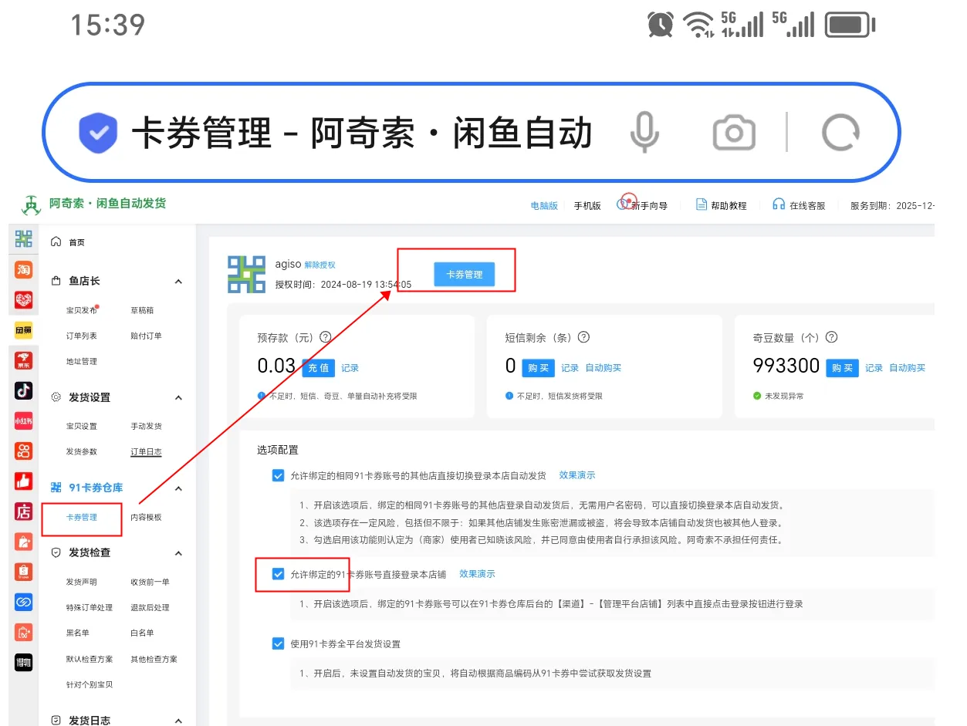Go to 首页 in the sidebar
The image size is (967, 726).
coord(76,242)
